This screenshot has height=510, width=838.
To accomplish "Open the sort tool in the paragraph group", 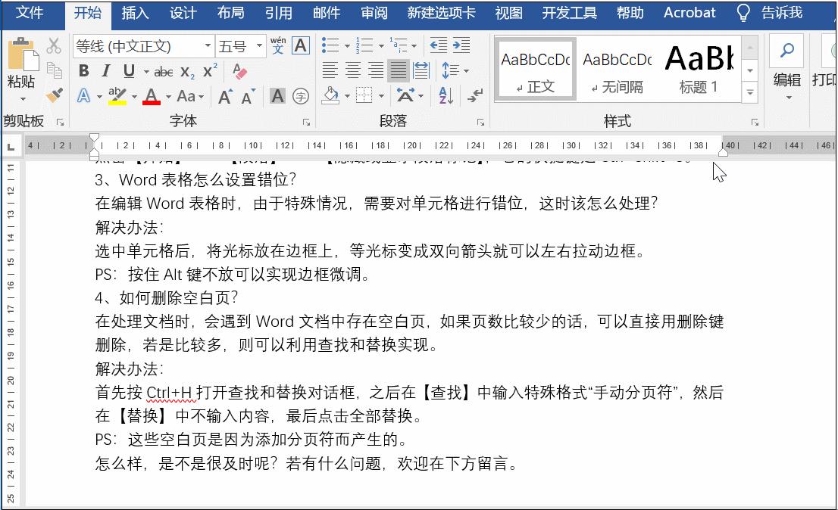I will (446, 96).
